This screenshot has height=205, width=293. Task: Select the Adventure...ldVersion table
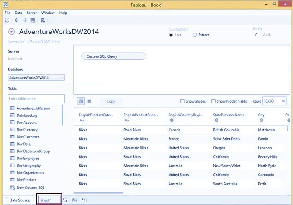click(33, 108)
